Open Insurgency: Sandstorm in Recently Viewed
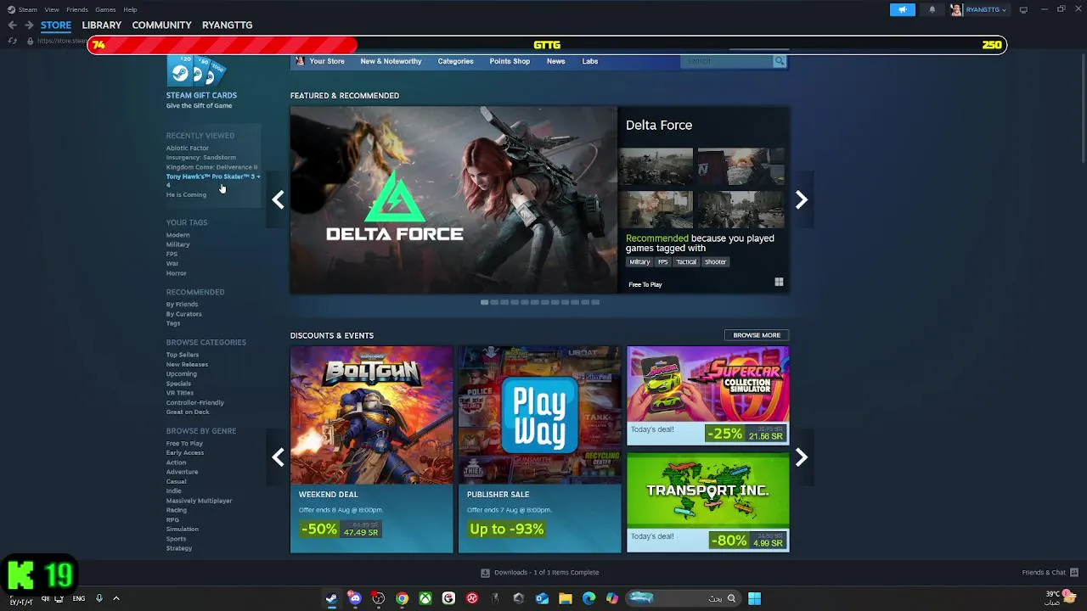 pos(200,157)
